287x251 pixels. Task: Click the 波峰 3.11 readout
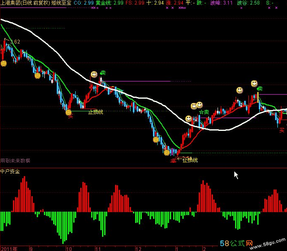pyautogui.click(x=221, y=3)
